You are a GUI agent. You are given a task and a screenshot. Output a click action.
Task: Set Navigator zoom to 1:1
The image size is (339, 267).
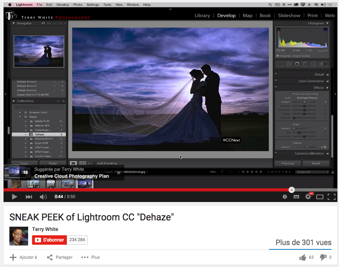pyautogui.click(x=55, y=23)
